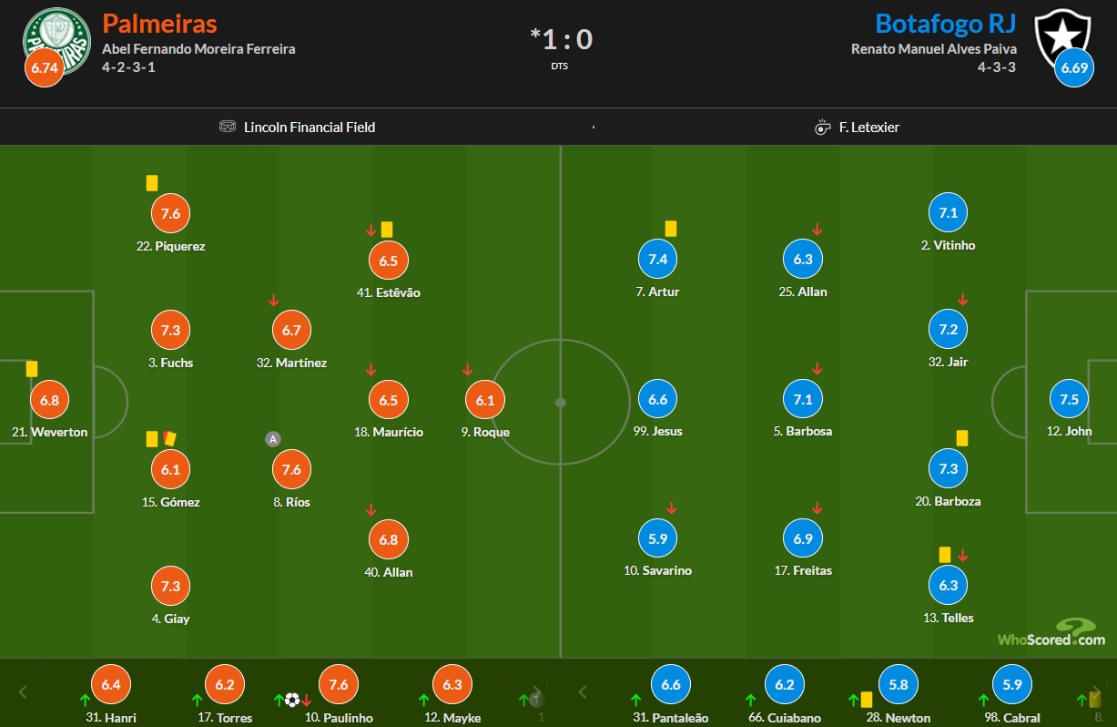1117x727 pixels.
Task: Select Weverton's 6.8 goalkeeper rating
Action: click(x=50, y=400)
